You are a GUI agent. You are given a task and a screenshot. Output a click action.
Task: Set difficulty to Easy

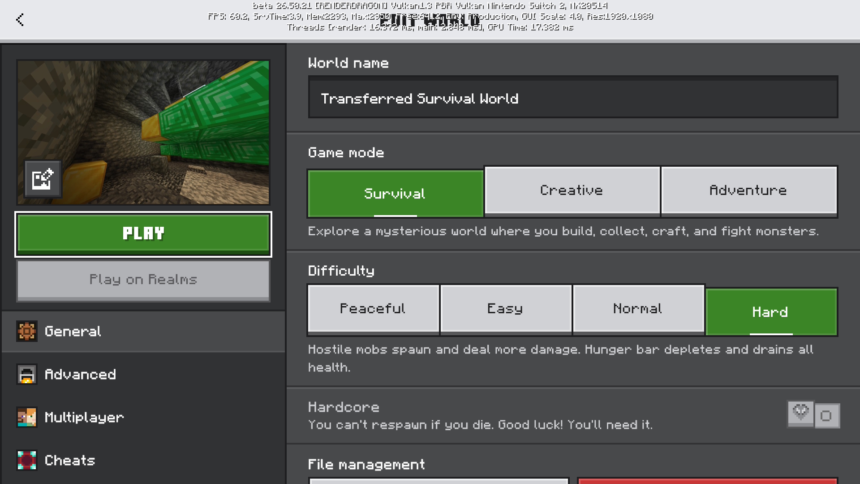(506, 309)
